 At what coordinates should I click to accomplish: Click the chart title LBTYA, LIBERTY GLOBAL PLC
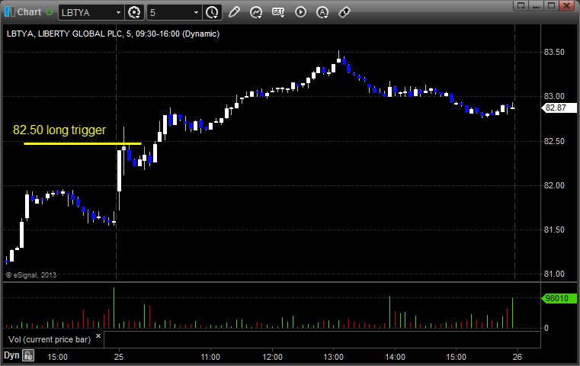tap(64, 34)
